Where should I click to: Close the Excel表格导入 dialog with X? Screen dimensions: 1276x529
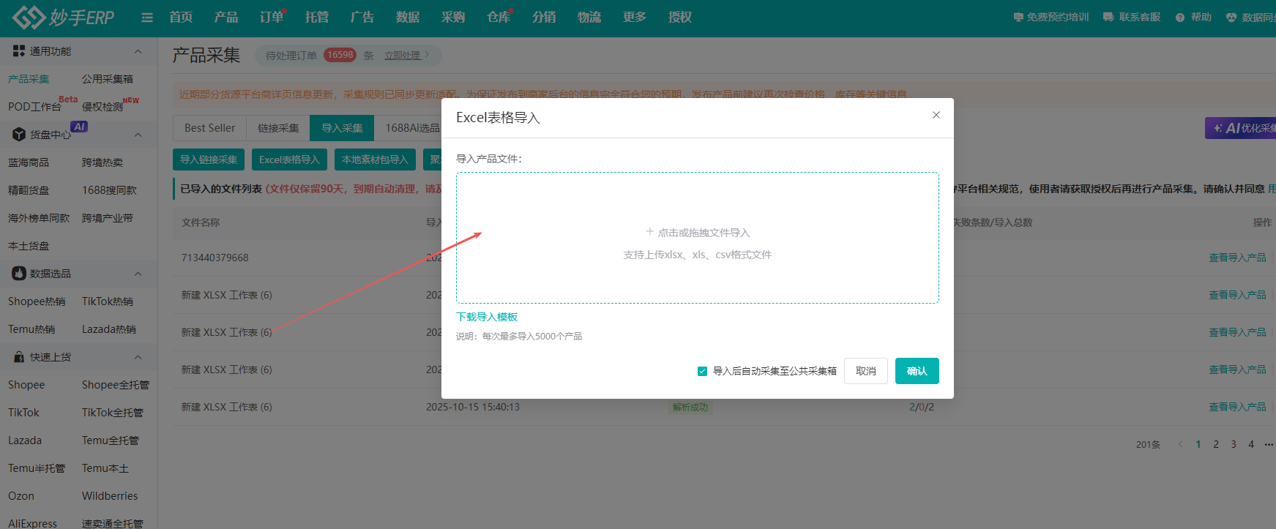pos(936,115)
